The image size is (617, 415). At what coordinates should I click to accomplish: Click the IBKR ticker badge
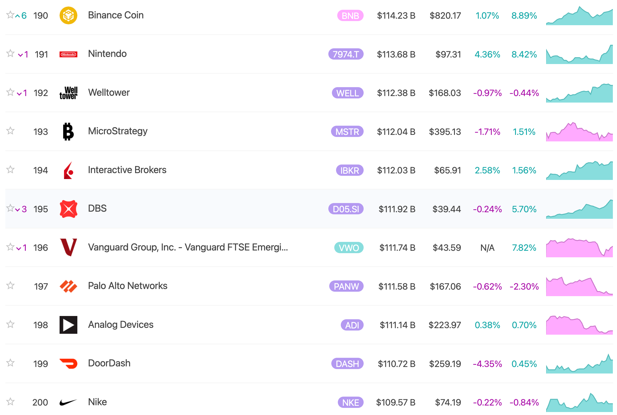tap(350, 170)
